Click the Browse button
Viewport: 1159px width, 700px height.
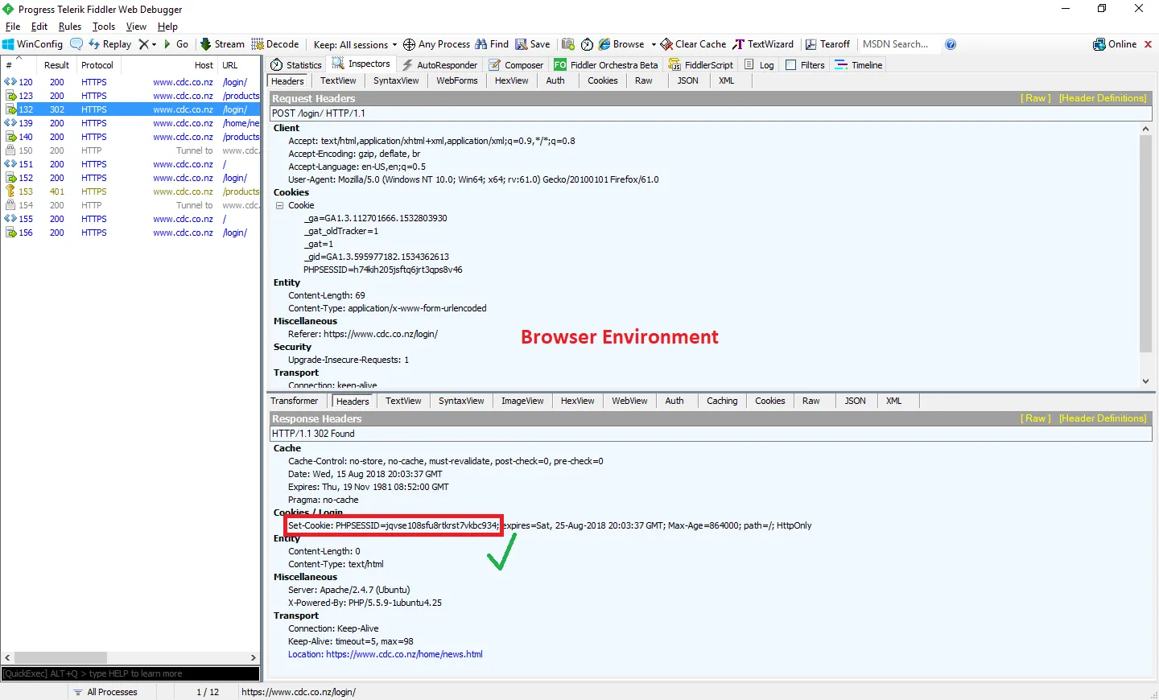[x=621, y=44]
